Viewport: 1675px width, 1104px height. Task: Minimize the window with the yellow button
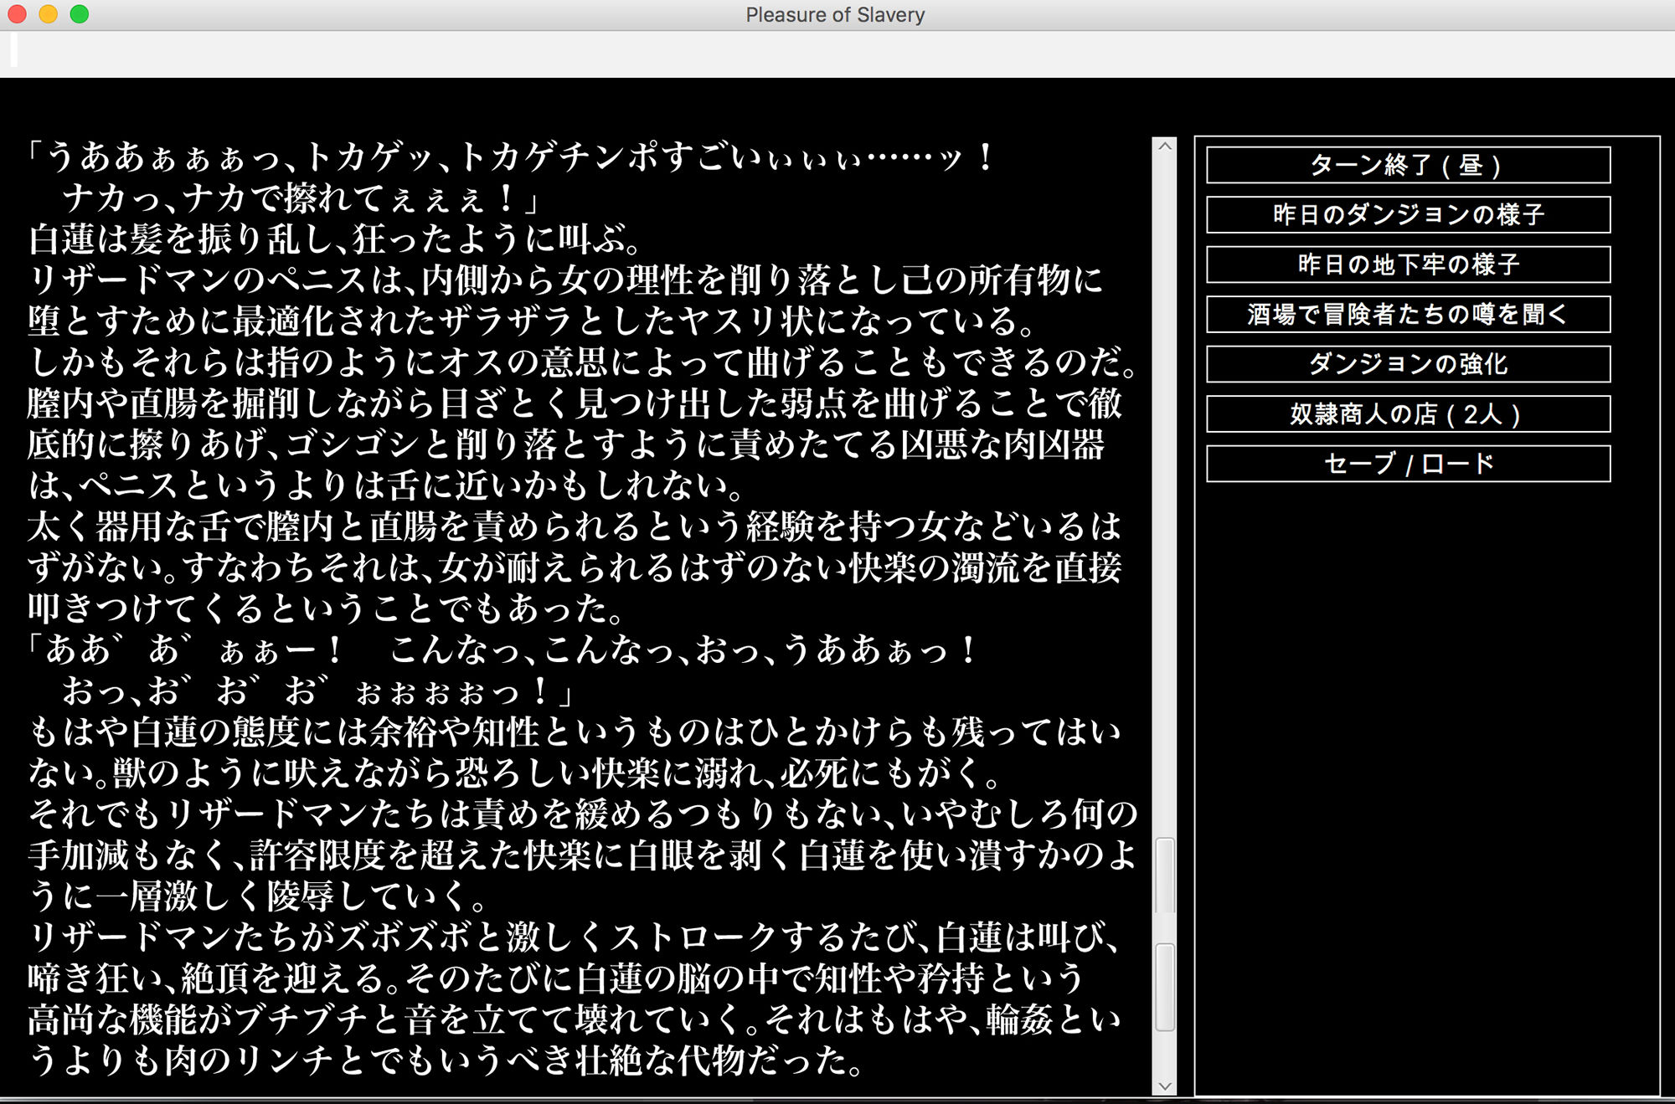49,14
